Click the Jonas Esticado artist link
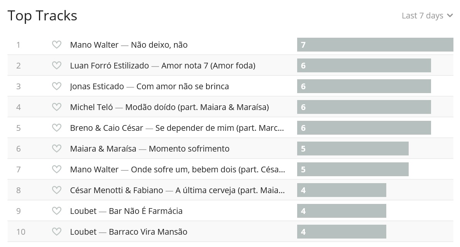The height and width of the screenshot is (247, 460). point(97,87)
